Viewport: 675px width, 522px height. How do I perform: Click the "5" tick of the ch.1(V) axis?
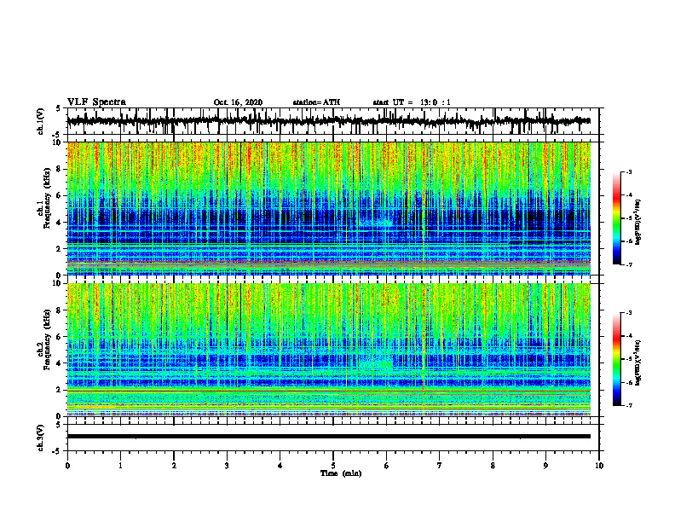click(59, 108)
